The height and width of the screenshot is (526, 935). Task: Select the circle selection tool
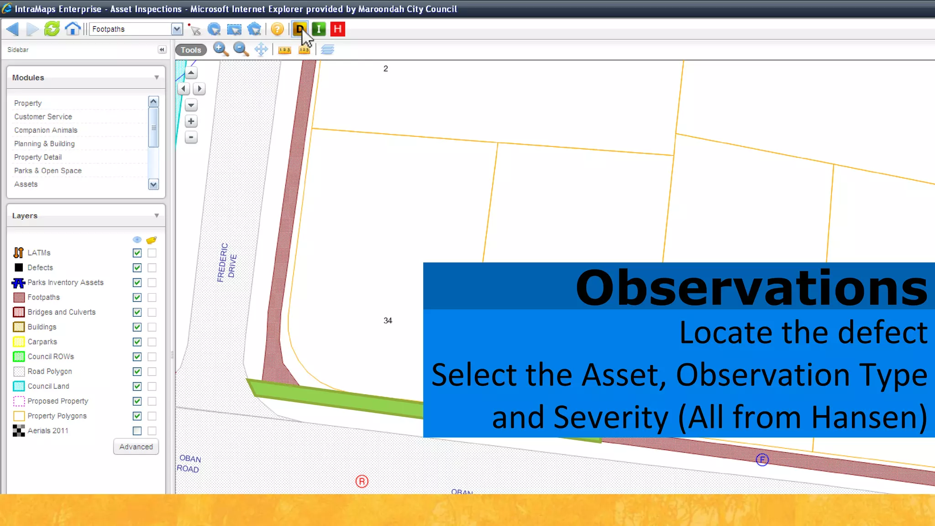click(x=214, y=29)
